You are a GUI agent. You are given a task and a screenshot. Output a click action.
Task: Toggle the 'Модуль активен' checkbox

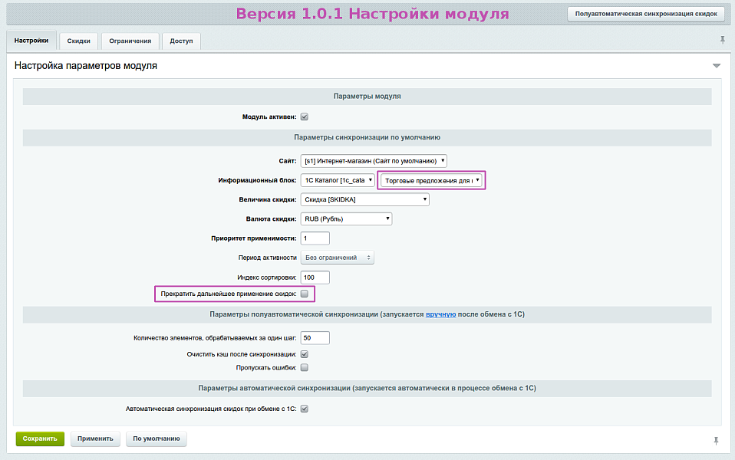304,117
